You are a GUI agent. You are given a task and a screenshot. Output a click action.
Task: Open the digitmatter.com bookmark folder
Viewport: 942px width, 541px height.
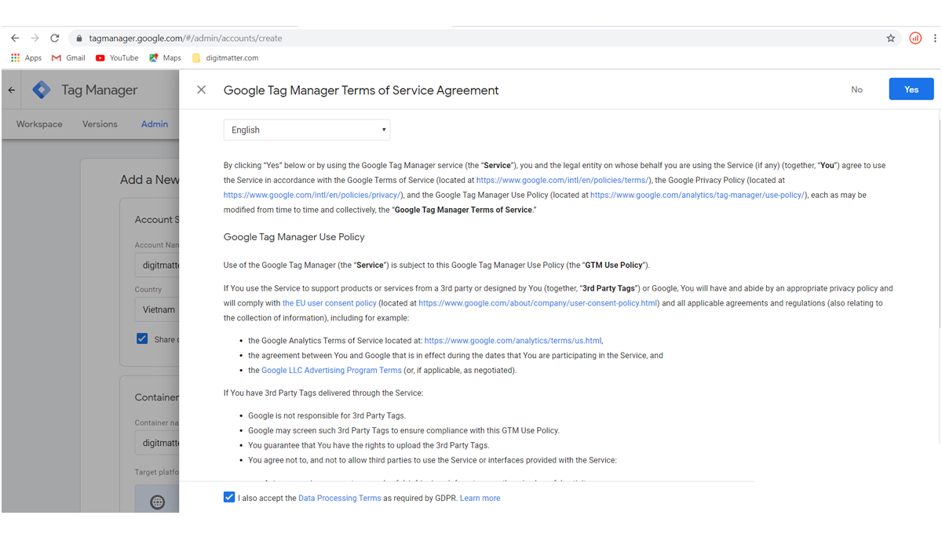coord(225,57)
